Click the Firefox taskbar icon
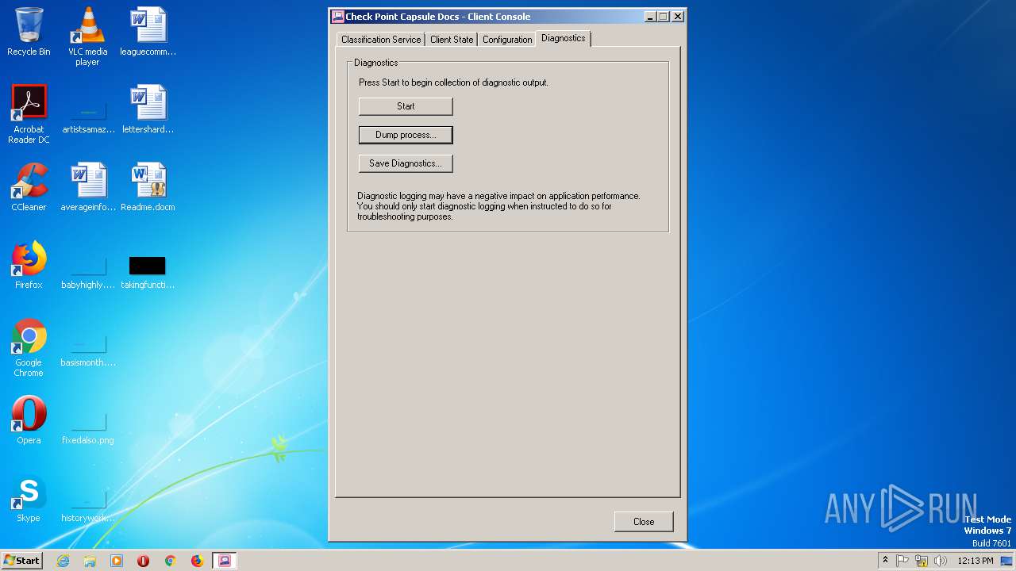 (197, 561)
